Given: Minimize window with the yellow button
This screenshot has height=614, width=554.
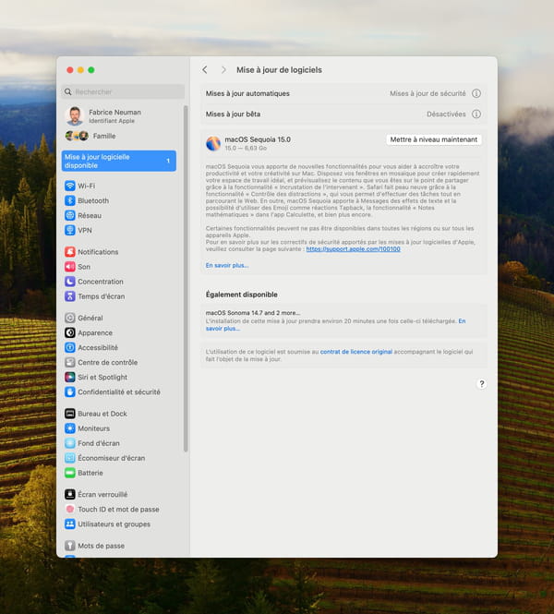Looking at the screenshot, I should click(x=80, y=69).
